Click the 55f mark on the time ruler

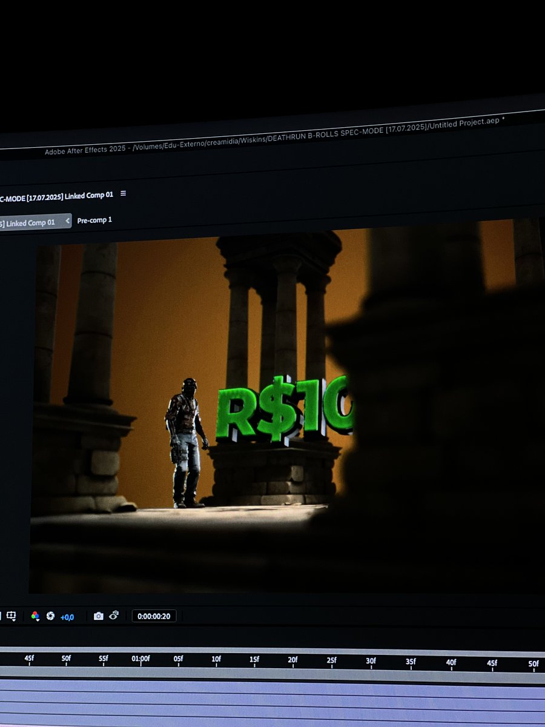[x=104, y=659]
